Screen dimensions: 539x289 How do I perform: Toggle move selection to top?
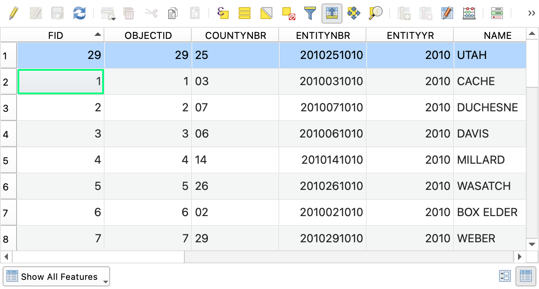pos(332,13)
